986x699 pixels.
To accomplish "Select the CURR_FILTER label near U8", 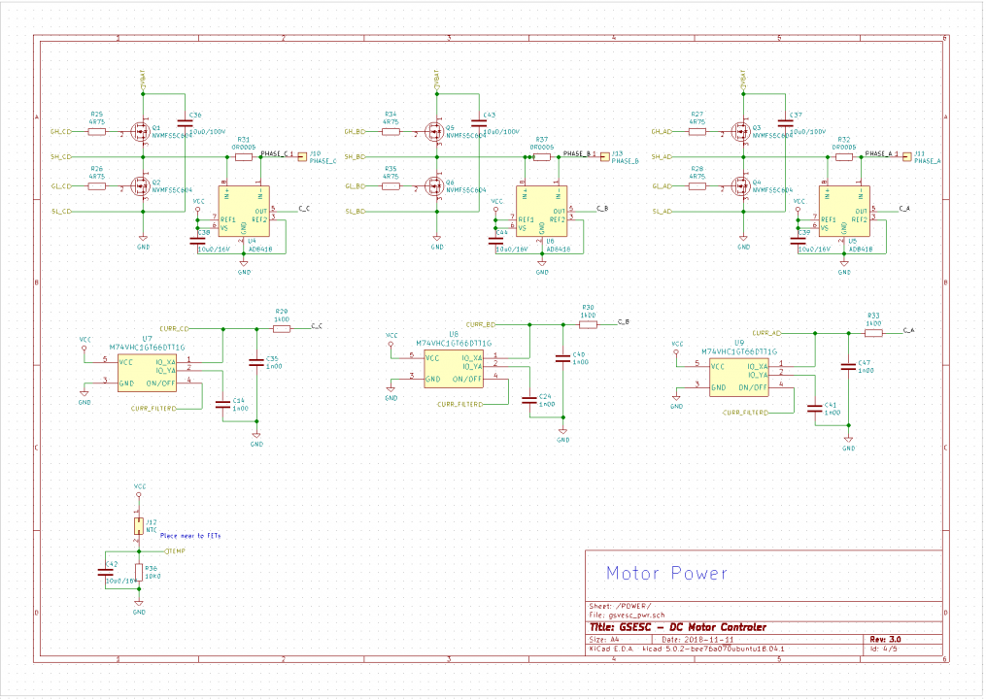I will 460,404.
